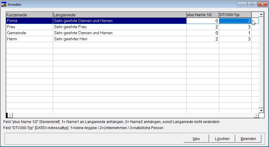The height and width of the screenshot is (147, 269).
Task: Click plus Name value in Gemeinde row
Action: (203, 33)
